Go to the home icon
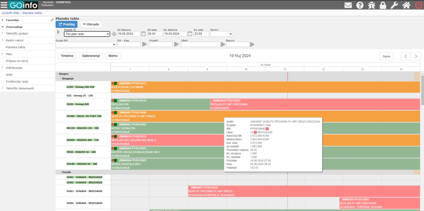424x211 pixels. click(406, 5)
